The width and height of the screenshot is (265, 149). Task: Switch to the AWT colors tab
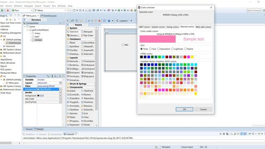145,27
